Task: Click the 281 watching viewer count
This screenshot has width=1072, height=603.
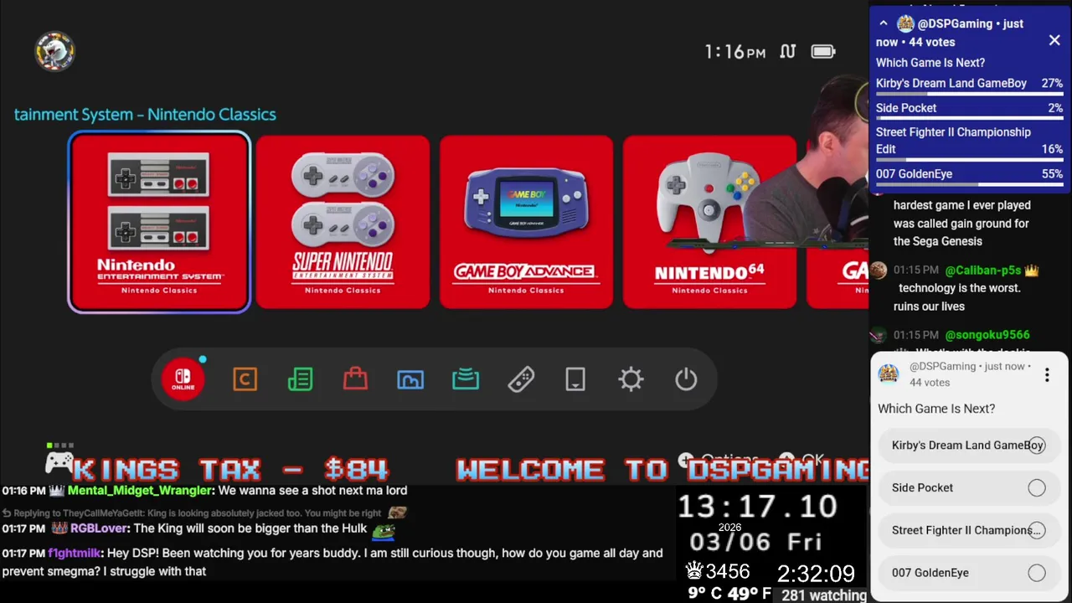Action: point(824,595)
